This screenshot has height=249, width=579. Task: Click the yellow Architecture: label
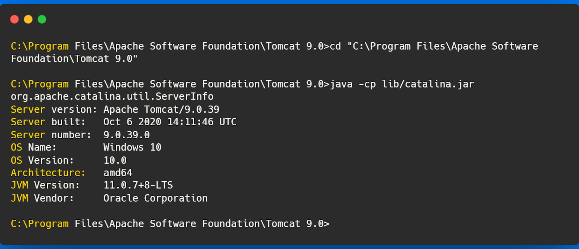click(x=48, y=173)
